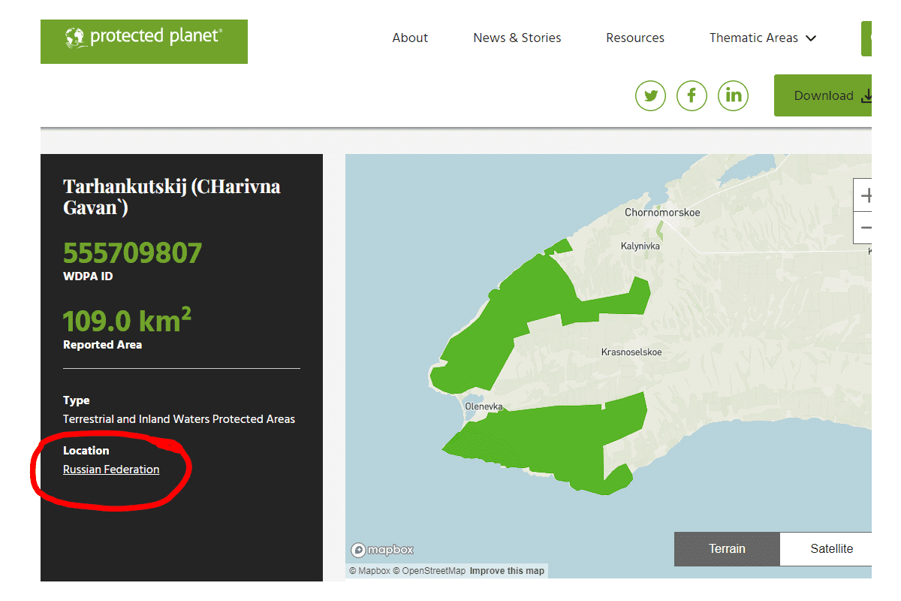The width and height of the screenshot is (901, 601).
Task: Click the Facebook share icon
Action: [x=692, y=95]
